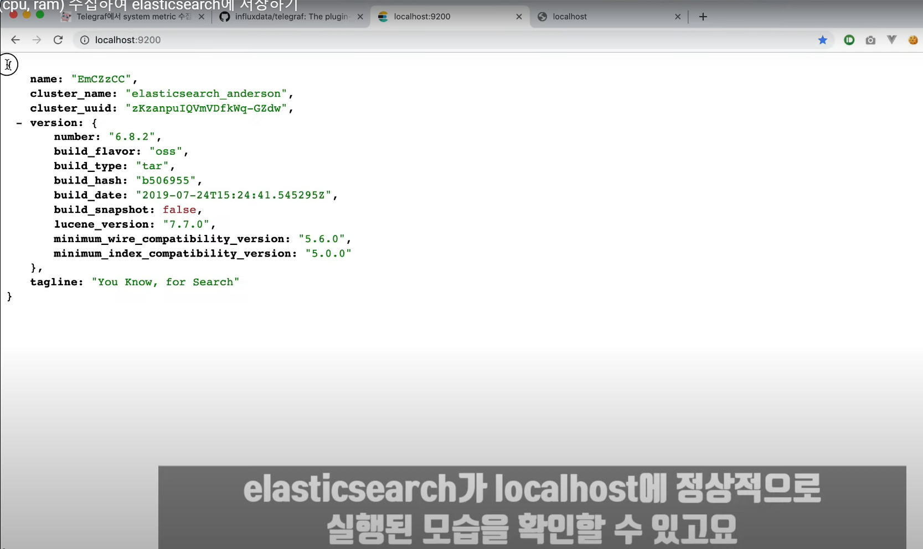This screenshot has height=549, width=923.
Task: Click the build_hash value "b506955"
Action: (166, 180)
